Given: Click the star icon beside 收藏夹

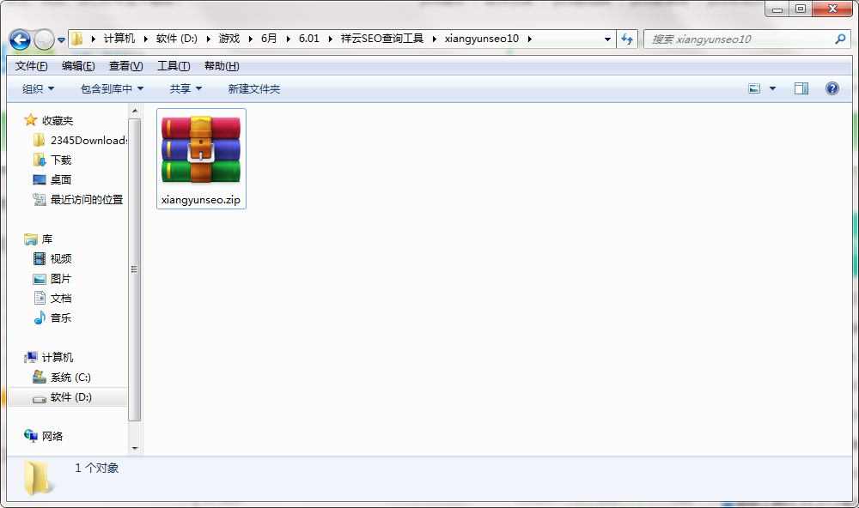Looking at the screenshot, I should [x=31, y=120].
